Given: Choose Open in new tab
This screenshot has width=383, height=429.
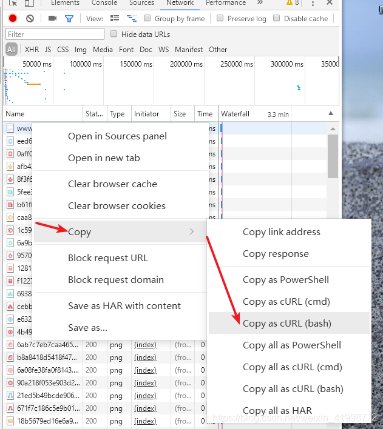Looking at the screenshot, I should coord(121,158).
